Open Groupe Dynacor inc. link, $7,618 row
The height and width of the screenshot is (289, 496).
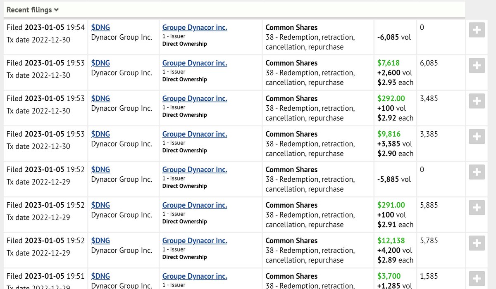click(195, 63)
